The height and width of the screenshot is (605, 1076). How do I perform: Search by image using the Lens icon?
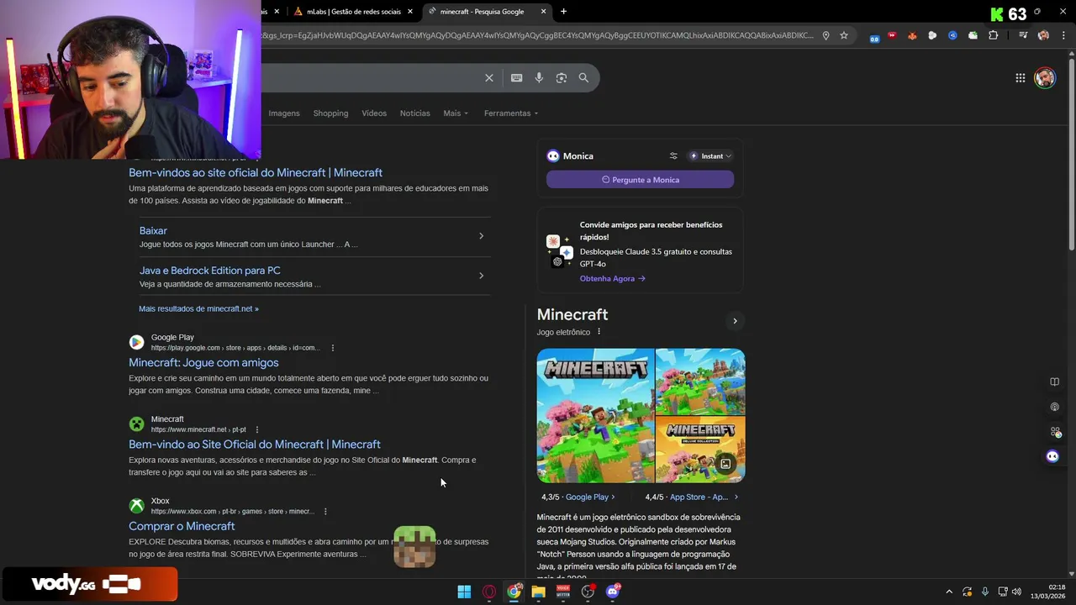(x=562, y=78)
